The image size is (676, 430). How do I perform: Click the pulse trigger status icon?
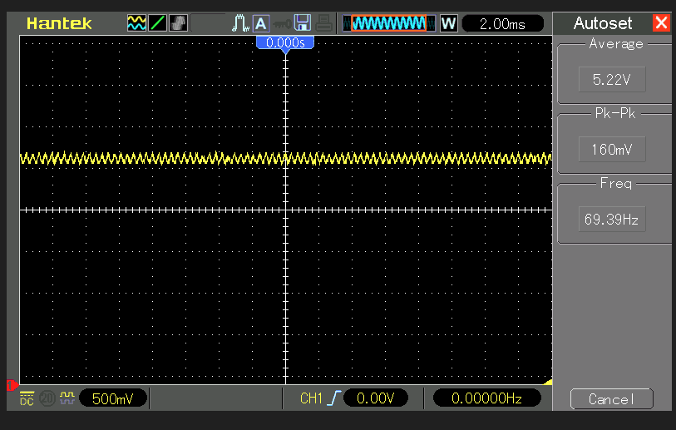[x=241, y=23]
